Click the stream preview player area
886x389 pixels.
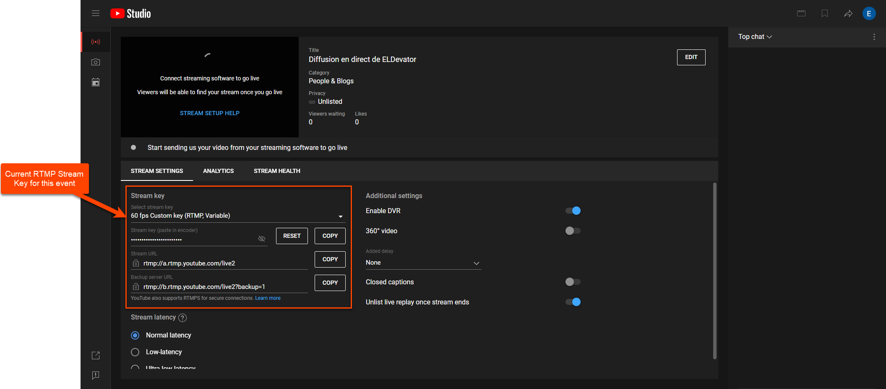(210, 87)
